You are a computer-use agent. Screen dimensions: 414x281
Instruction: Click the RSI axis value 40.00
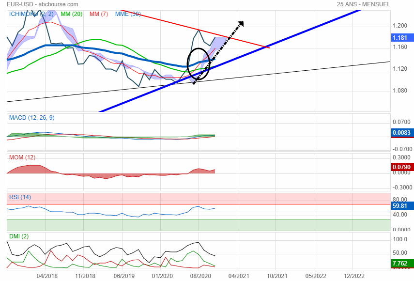coord(400,215)
